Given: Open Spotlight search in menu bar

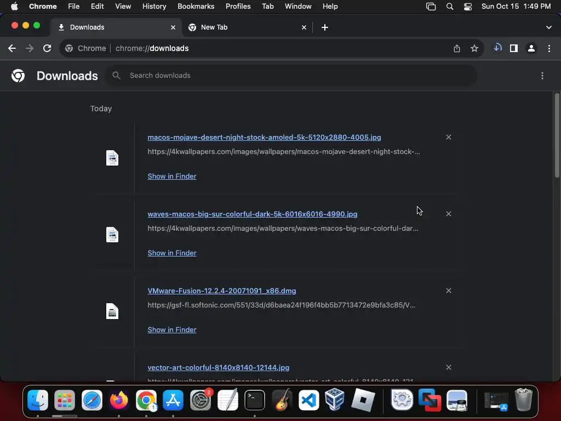Looking at the screenshot, I should coord(450,7).
